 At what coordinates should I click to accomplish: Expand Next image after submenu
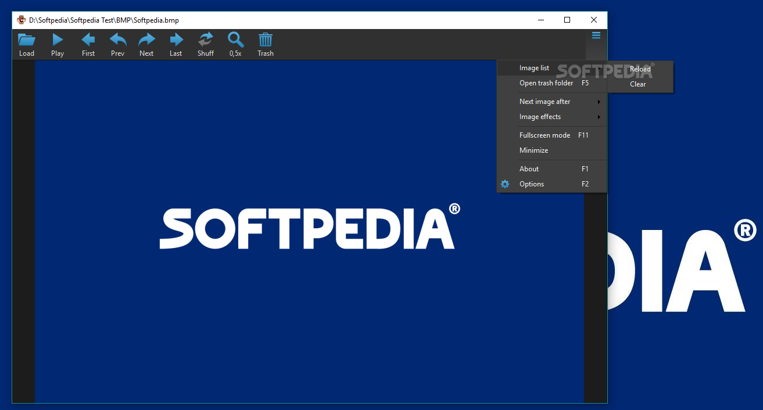point(552,102)
